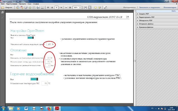This screenshot has width=178, height=111.
Task: Toggle the OpenTherm protocol switch
Action: (33, 38)
